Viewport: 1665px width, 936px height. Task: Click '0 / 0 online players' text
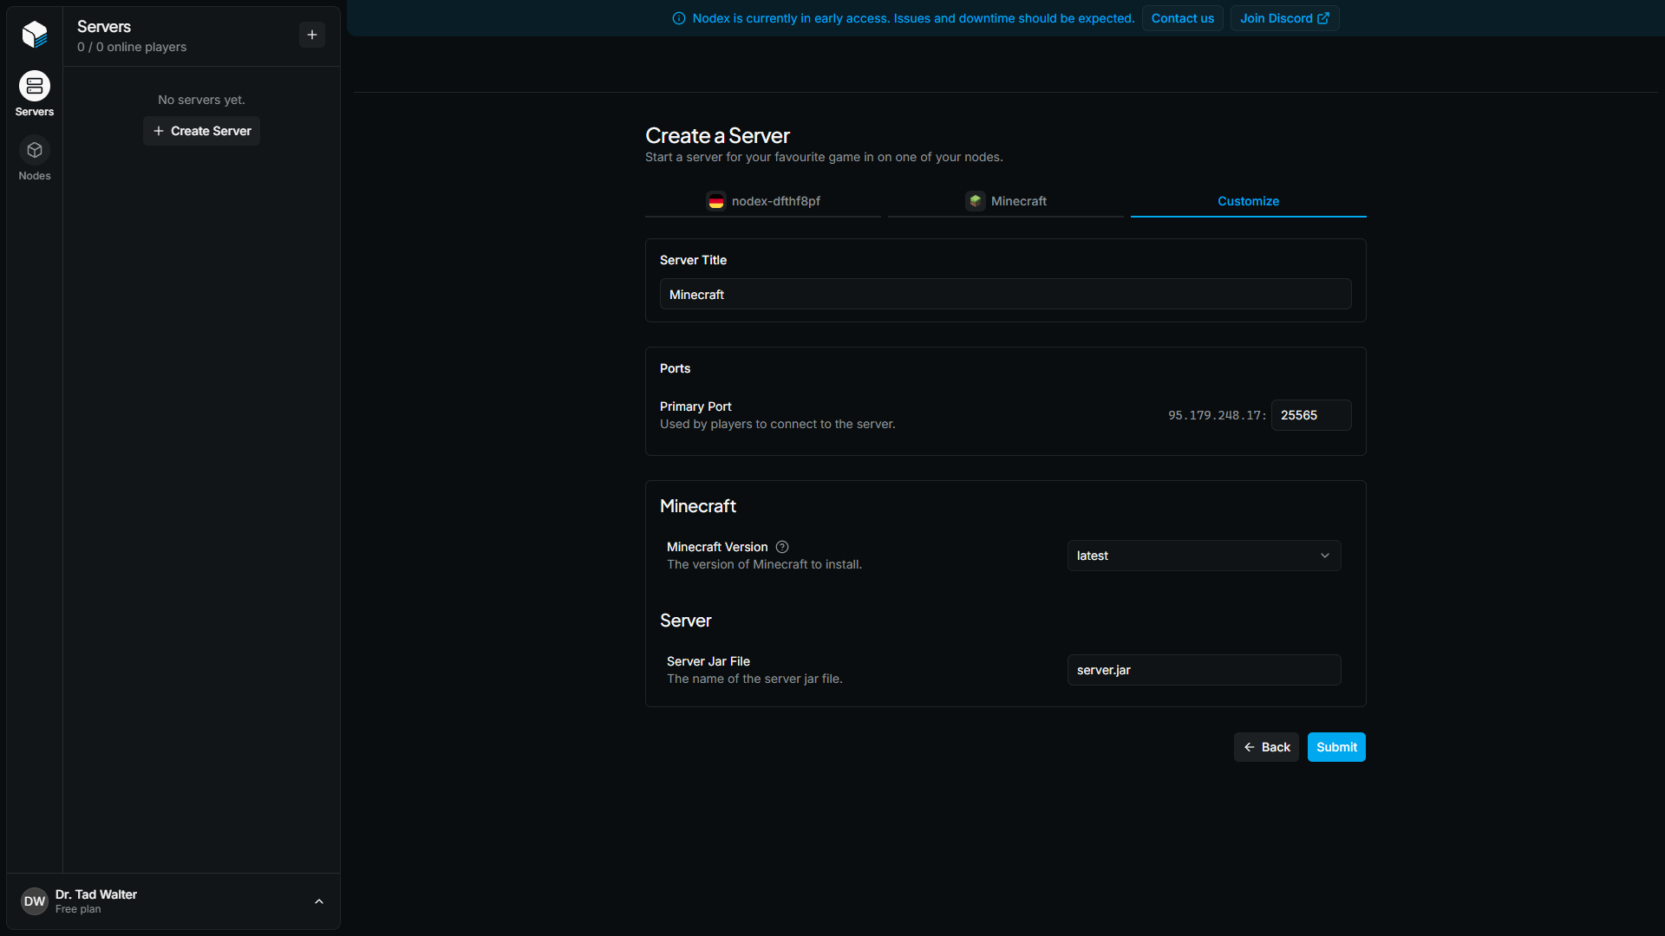click(x=132, y=47)
